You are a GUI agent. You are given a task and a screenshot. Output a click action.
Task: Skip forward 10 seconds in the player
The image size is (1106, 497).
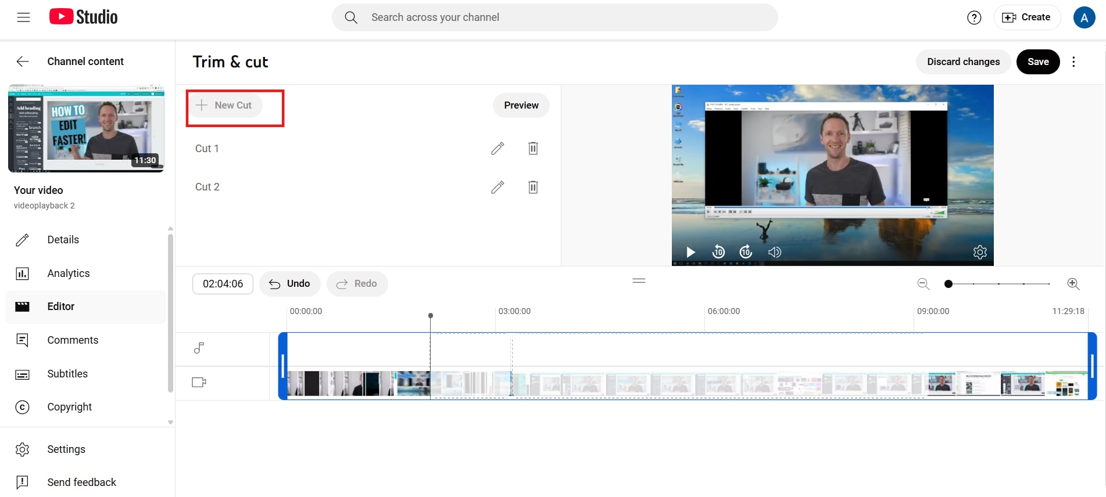pyautogui.click(x=746, y=252)
